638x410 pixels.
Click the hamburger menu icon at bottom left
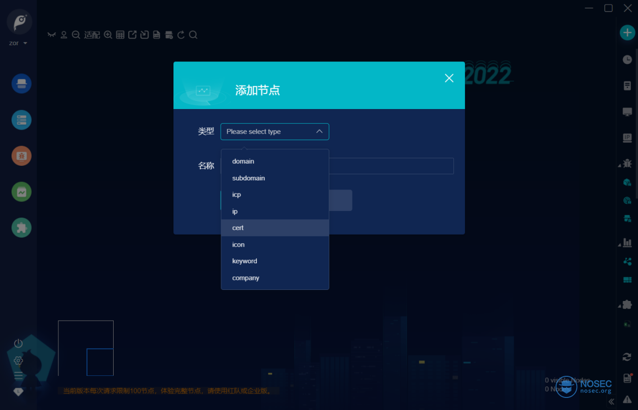click(x=19, y=376)
